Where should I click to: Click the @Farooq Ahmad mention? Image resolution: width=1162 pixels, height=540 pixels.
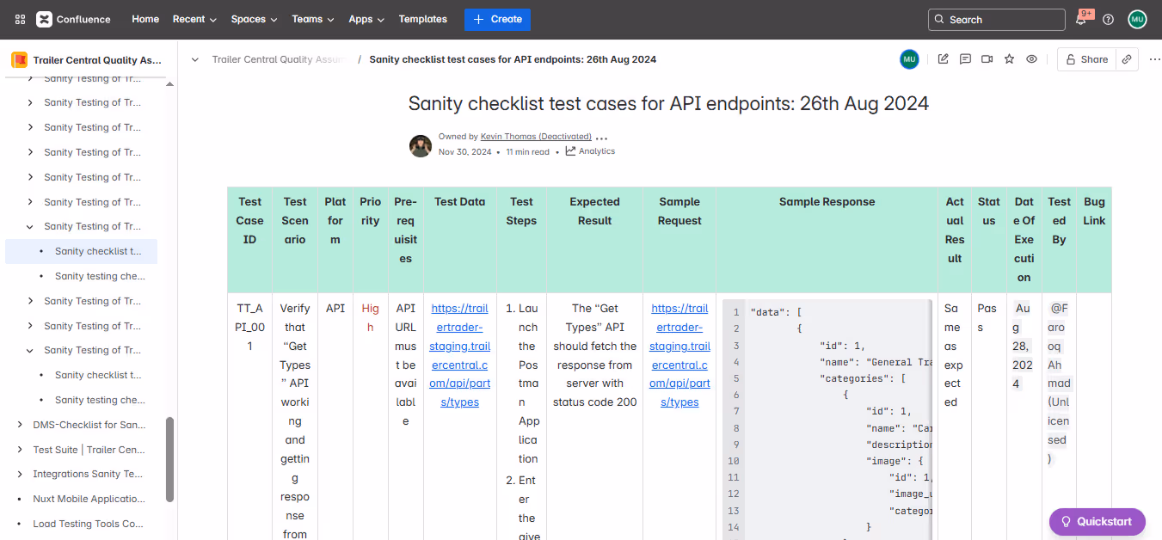pyautogui.click(x=1059, y=384)
